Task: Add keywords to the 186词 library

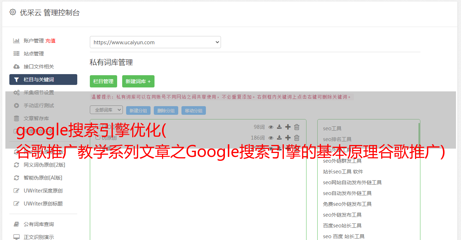Action: [x=288, y=138]
